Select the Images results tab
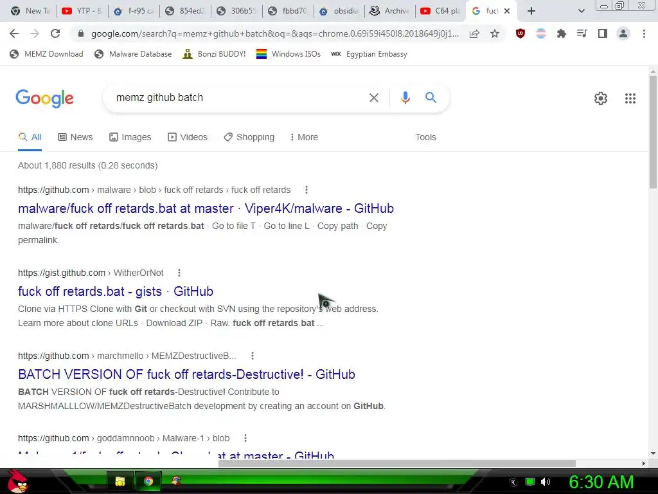Screen dimensions: 658x494 (130, 138)
